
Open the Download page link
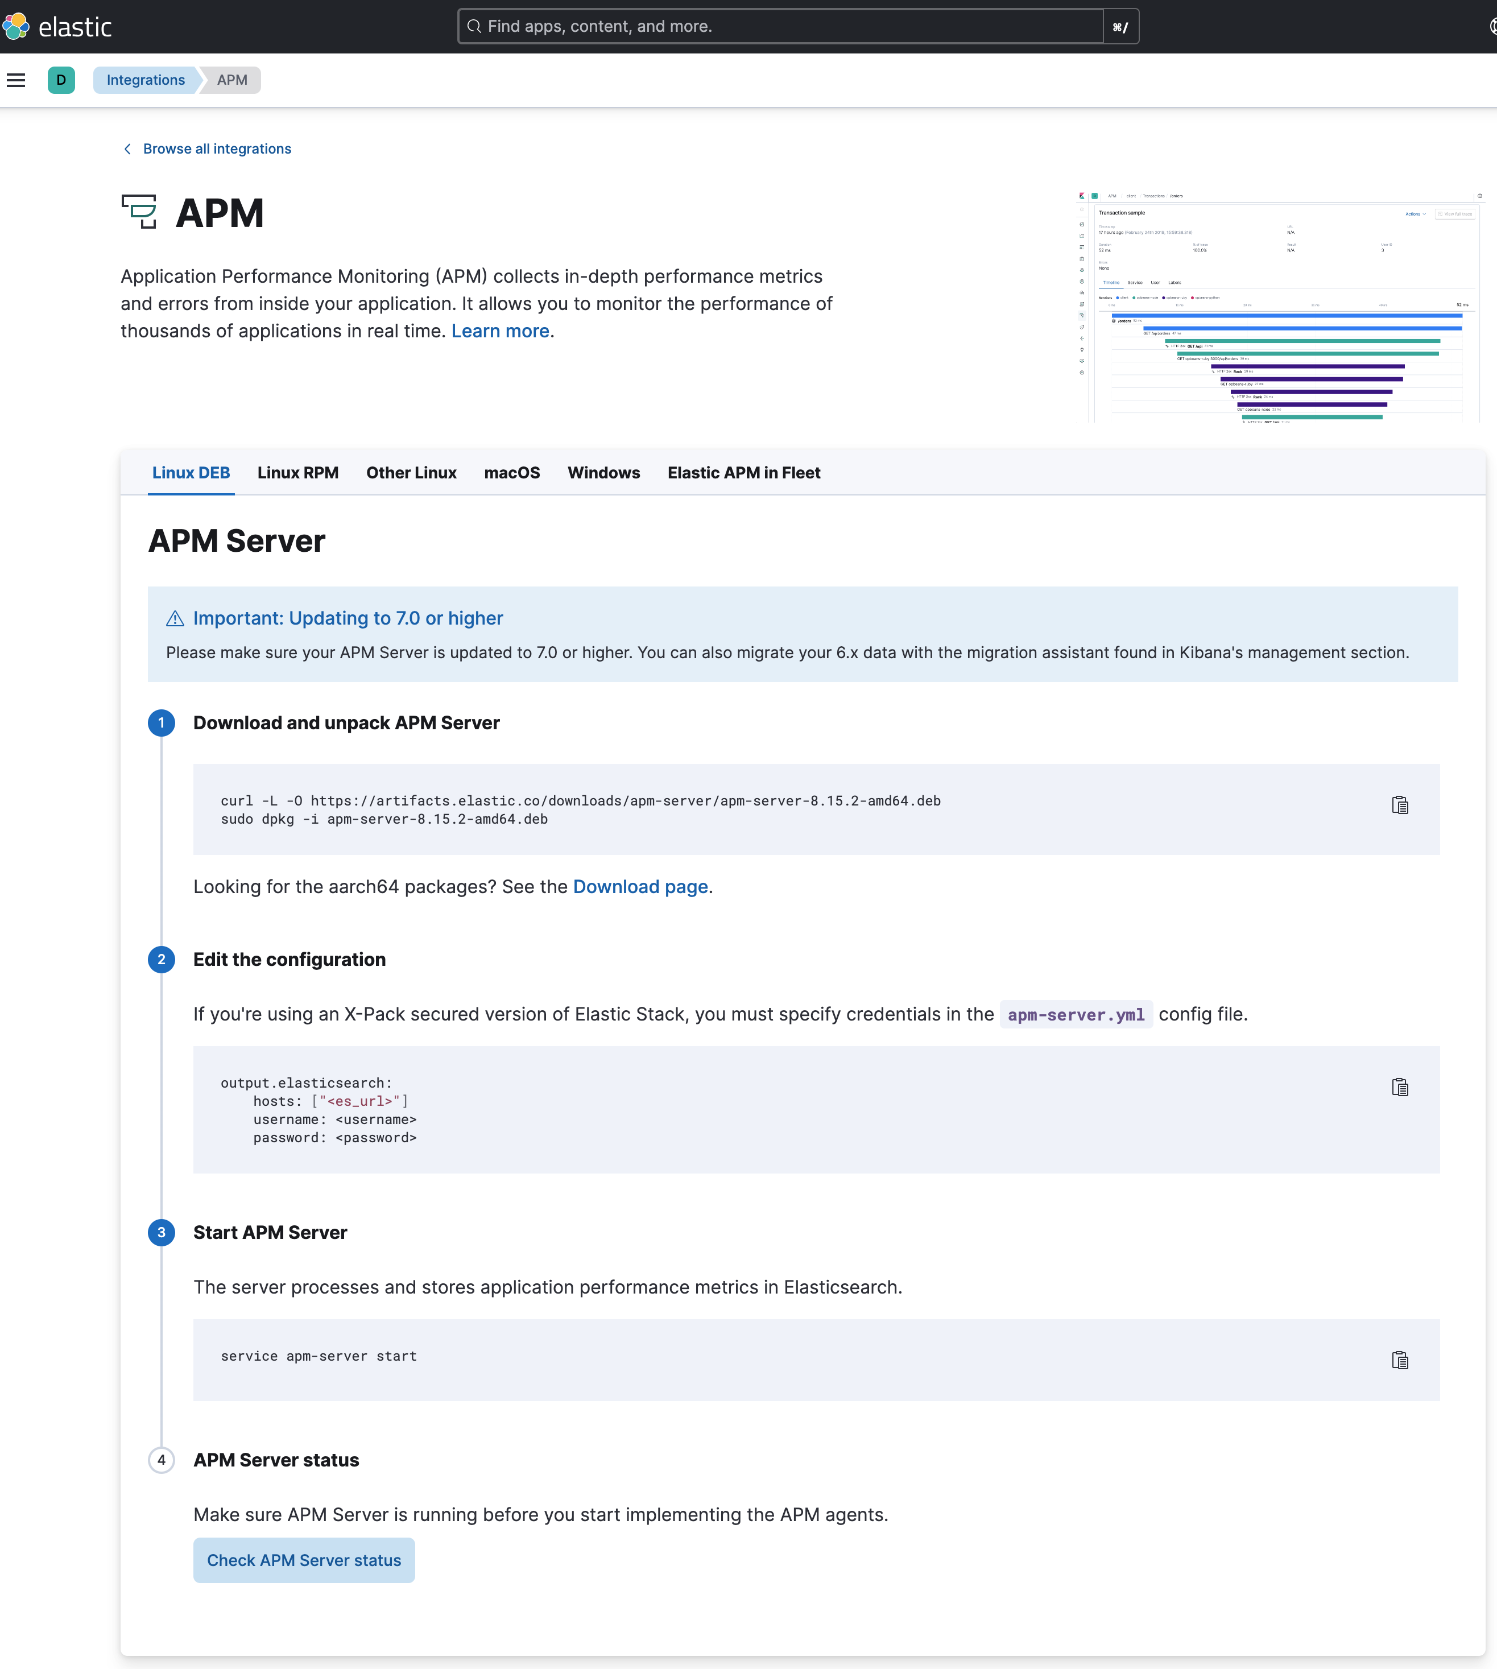640,887
